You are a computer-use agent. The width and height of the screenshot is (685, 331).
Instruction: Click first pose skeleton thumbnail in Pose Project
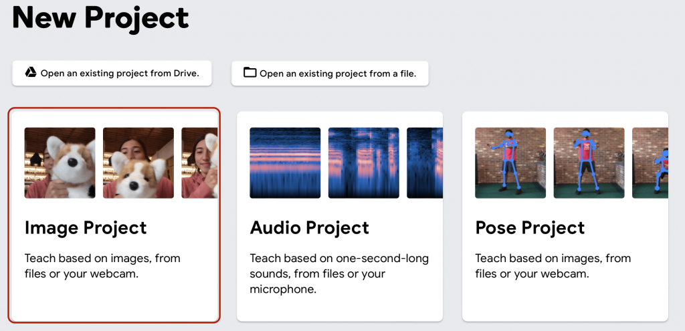click(x=510, y=163)
